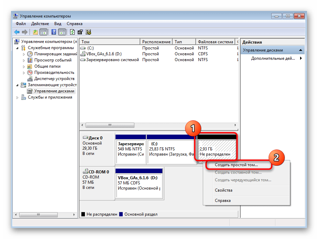318x239 pixels.
Task: Open the Действие menu
Action: click(x=40, y=24)
